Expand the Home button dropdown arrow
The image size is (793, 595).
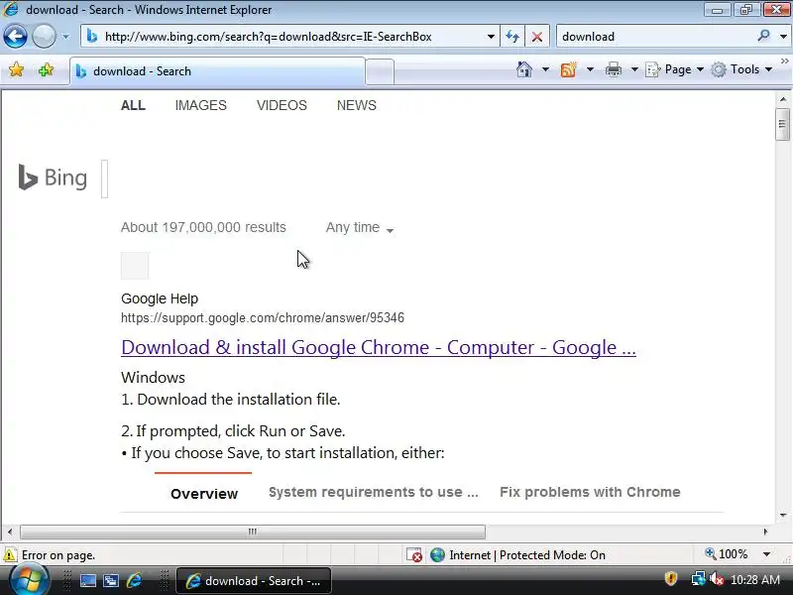[545, 69]
